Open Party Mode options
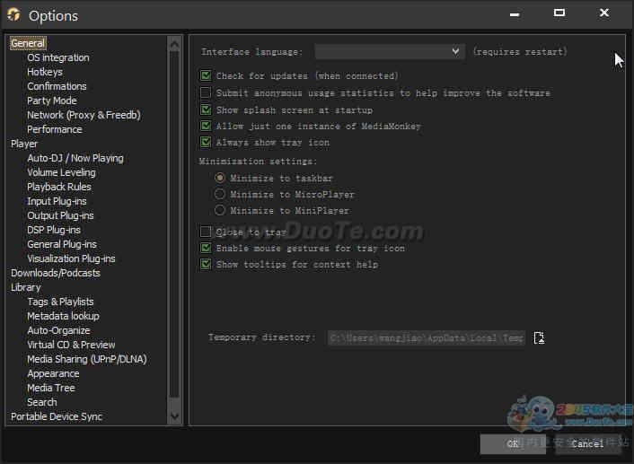Image resolution: width=634 pixels, height=464 pixels. (52, 101)
